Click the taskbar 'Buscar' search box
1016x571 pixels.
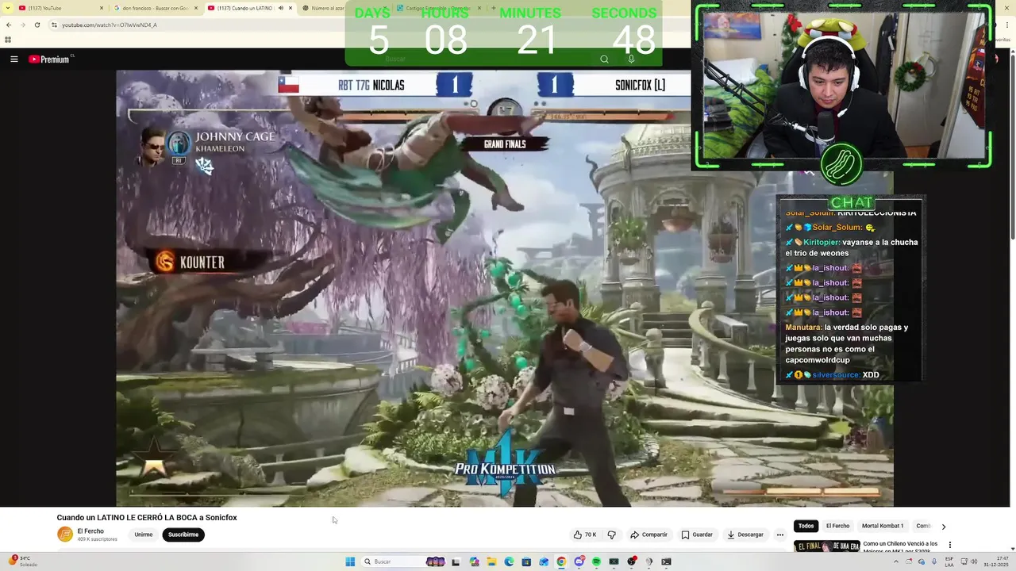402,561
